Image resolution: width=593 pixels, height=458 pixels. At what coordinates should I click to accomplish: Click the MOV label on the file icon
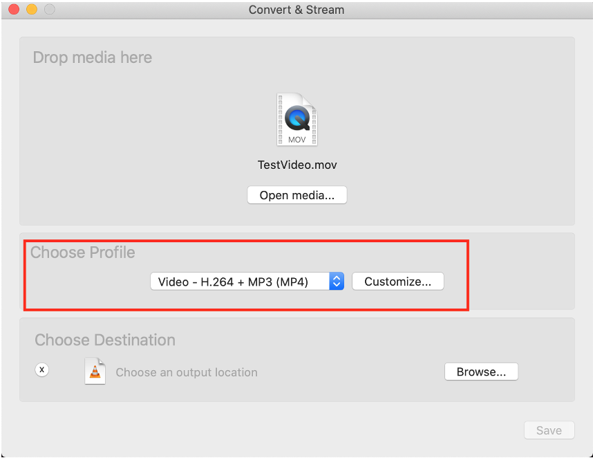click(x=296, y=139)
